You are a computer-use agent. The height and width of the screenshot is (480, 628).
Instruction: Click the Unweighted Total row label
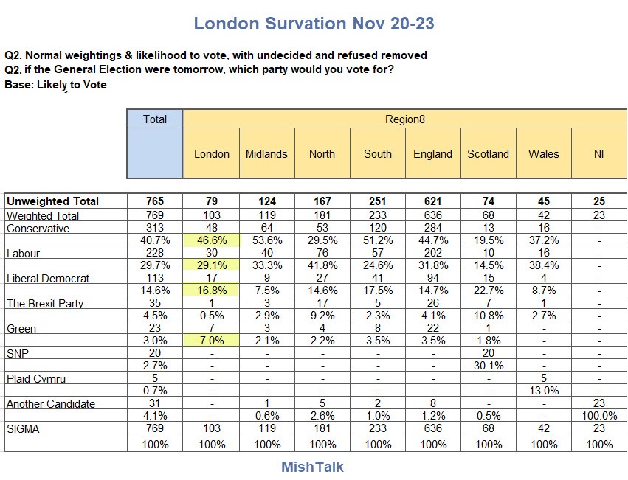tap(52, 201)
